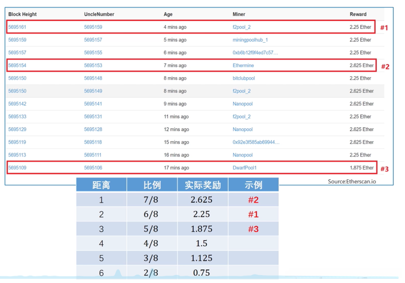
Task: Open block height 5695161
Action: [17, 27]
